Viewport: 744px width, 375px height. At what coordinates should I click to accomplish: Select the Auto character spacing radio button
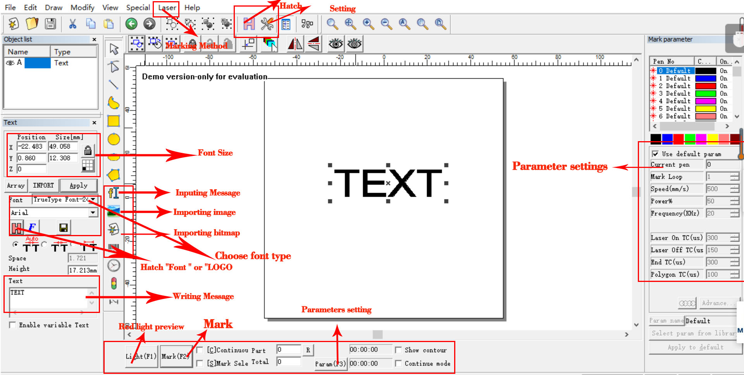[15, 244]
